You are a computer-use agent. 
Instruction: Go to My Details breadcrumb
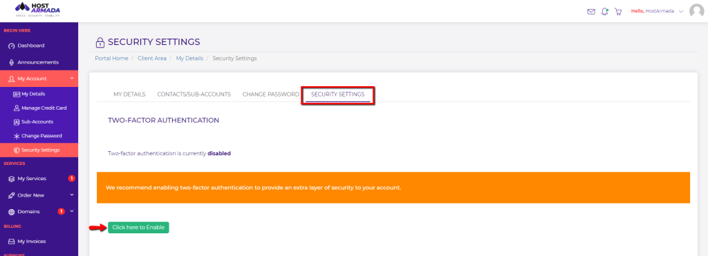point(189,59)
